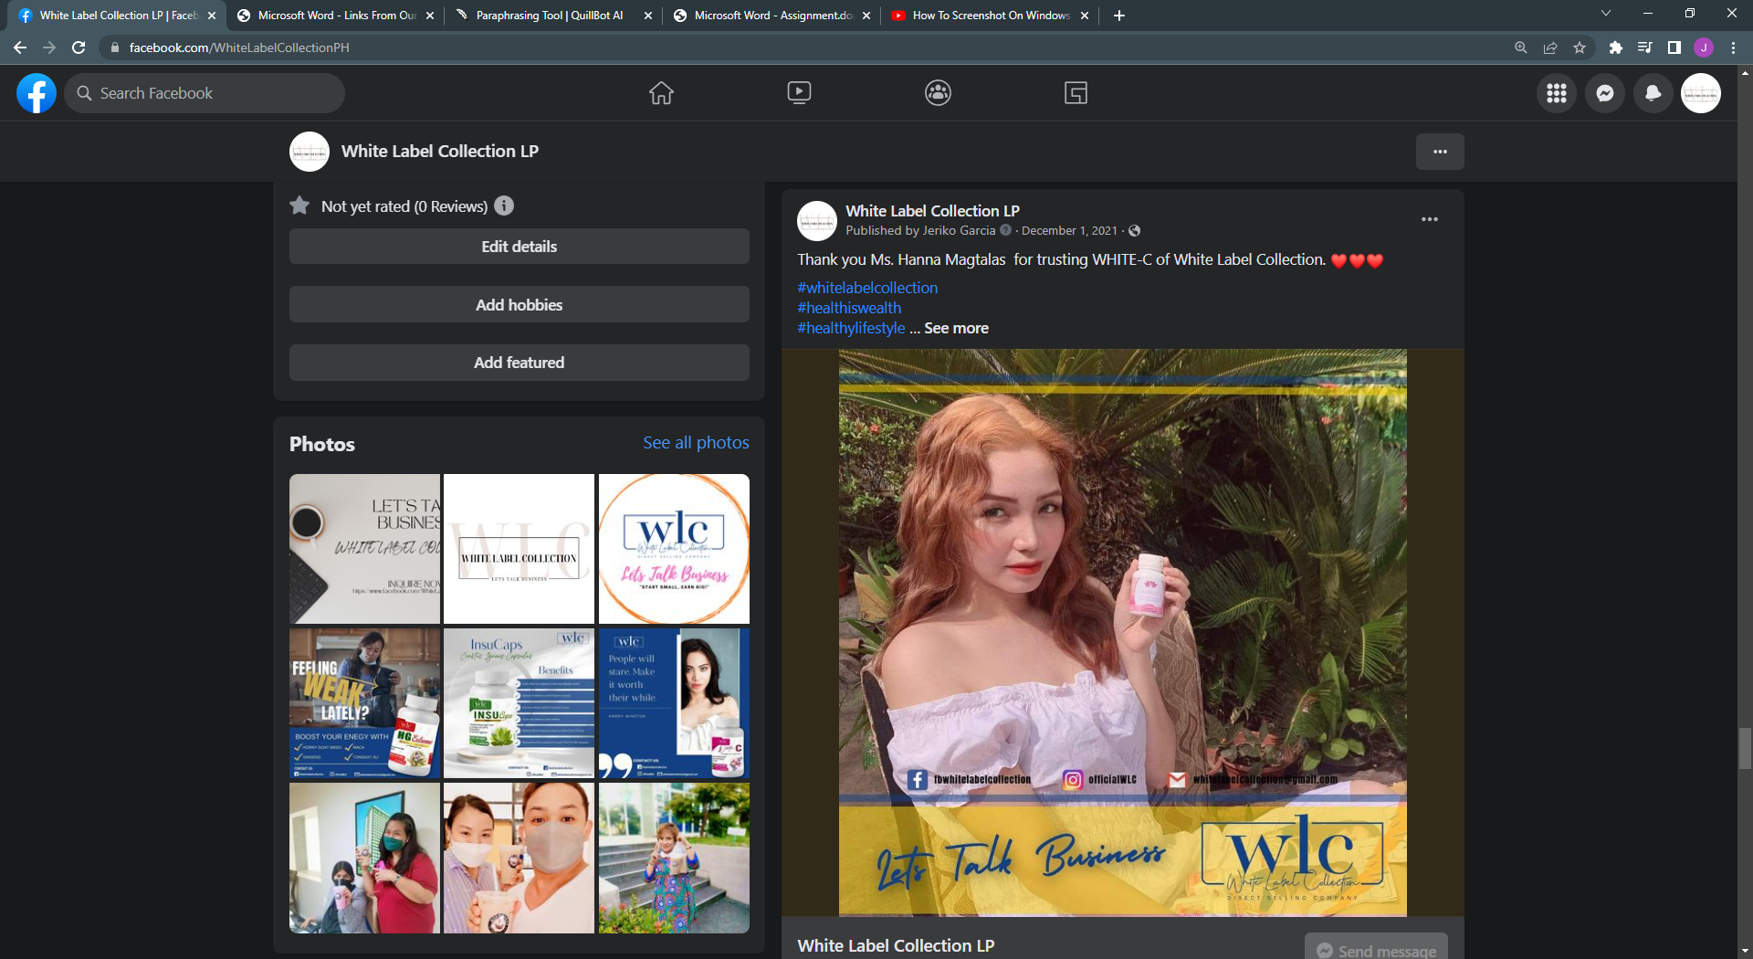Click the browser Forward arrow

pos(49,47)
